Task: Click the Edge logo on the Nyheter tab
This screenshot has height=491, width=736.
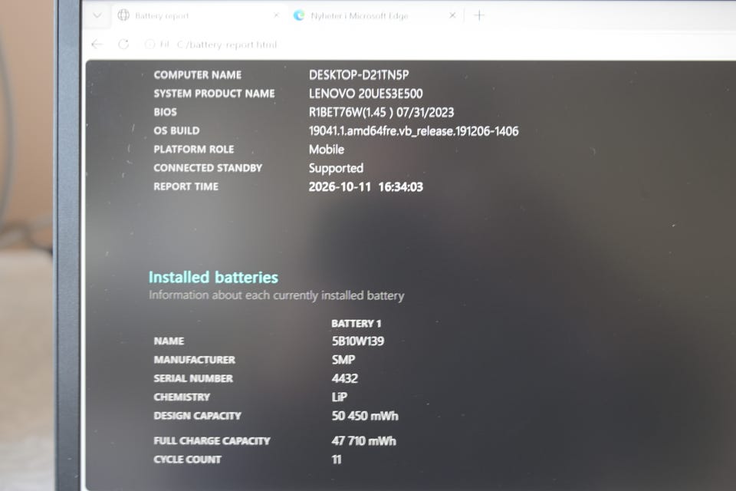Action: (x=299, y=15)
